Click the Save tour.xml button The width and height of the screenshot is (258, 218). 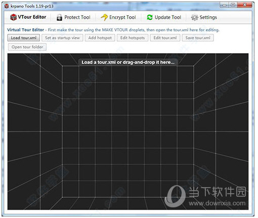point(198,38)
